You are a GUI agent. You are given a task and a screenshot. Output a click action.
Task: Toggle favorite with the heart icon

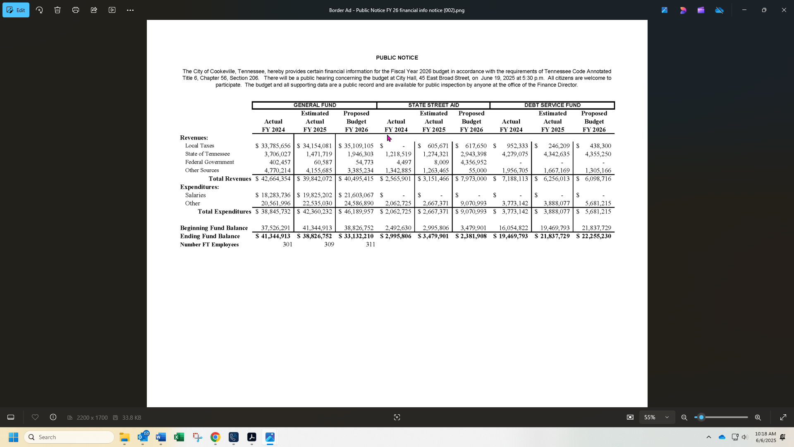click(x=35, y=417)
